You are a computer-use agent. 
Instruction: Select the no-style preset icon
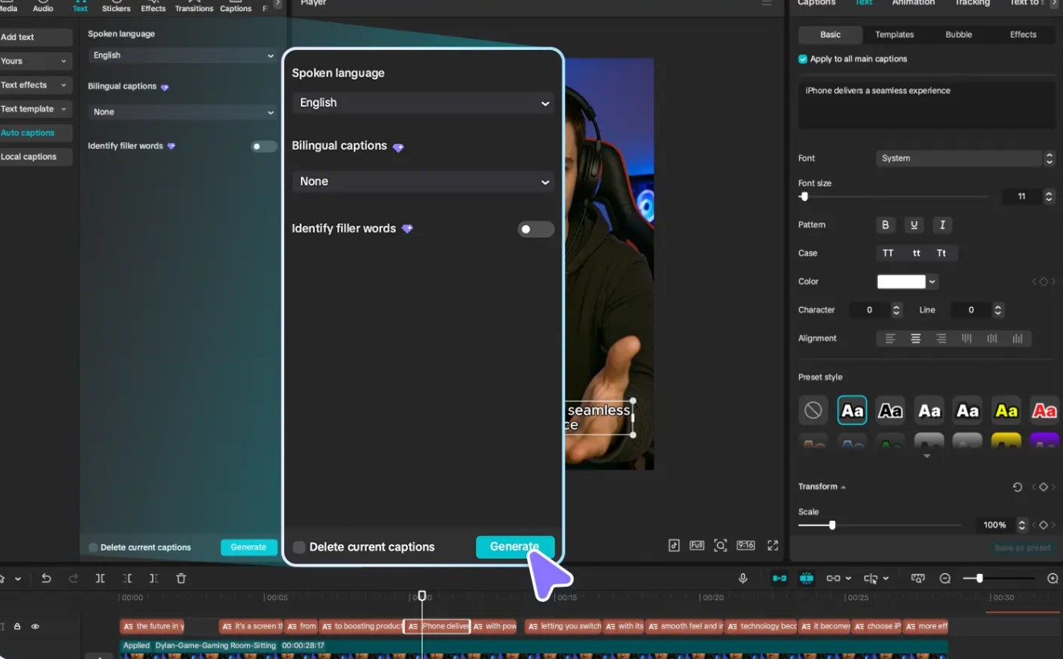[x=813, y=411]
